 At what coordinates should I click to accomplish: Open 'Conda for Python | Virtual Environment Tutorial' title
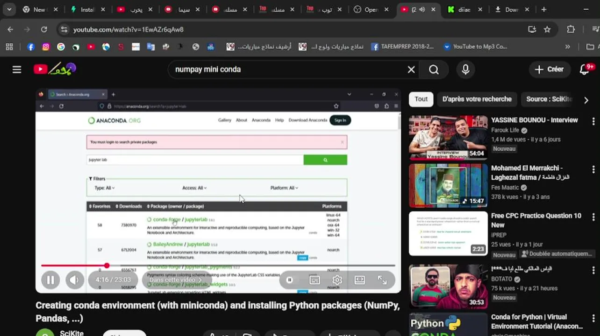[537, 322]
